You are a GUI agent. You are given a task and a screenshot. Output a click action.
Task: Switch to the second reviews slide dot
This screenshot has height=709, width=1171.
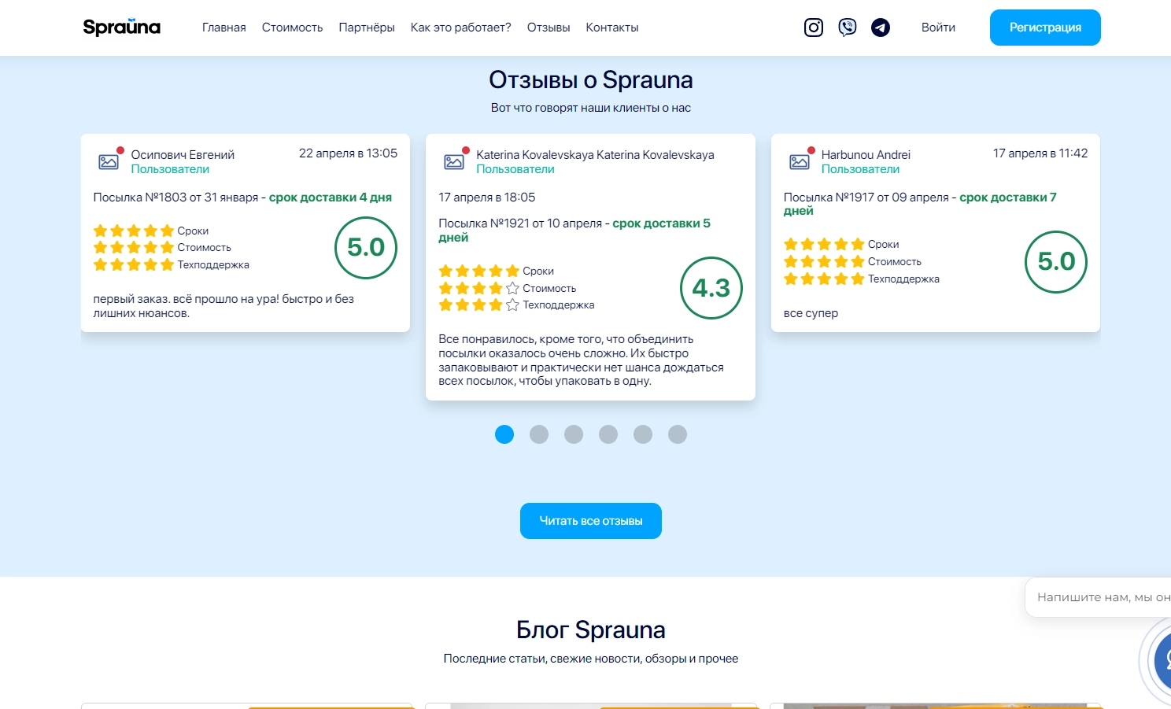tap(539, 434)
